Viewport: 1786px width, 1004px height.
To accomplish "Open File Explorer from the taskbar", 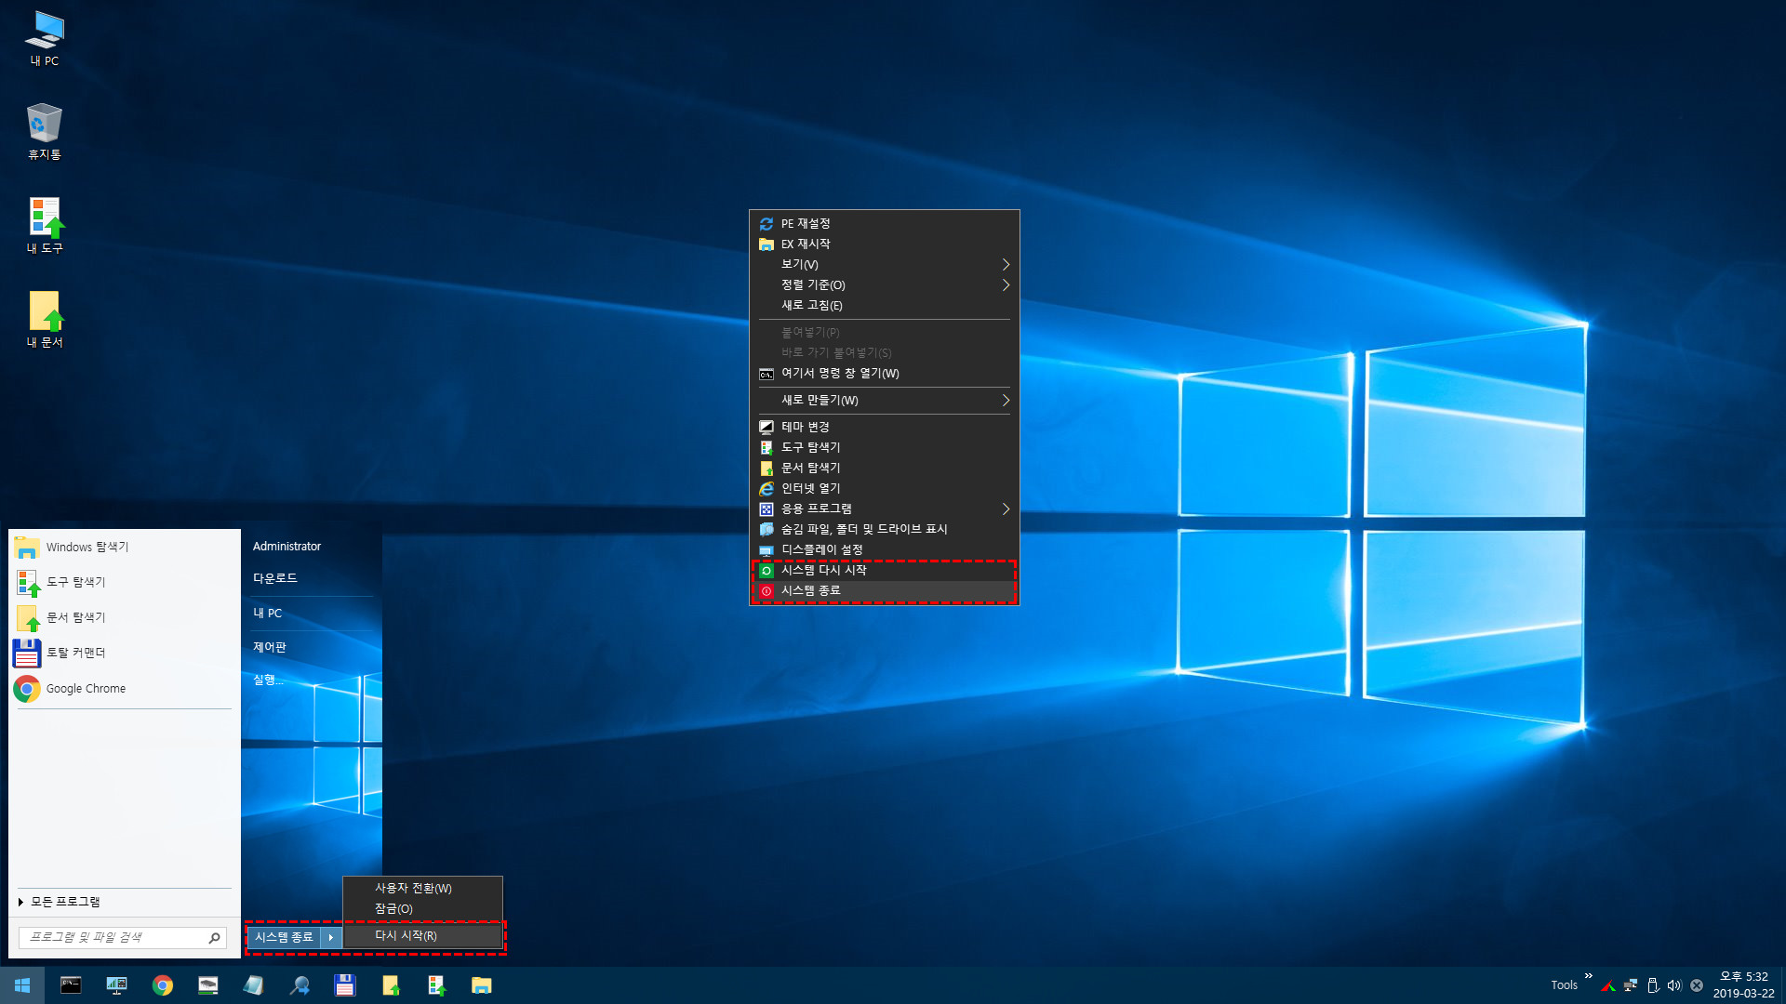I will pos(481,985).
